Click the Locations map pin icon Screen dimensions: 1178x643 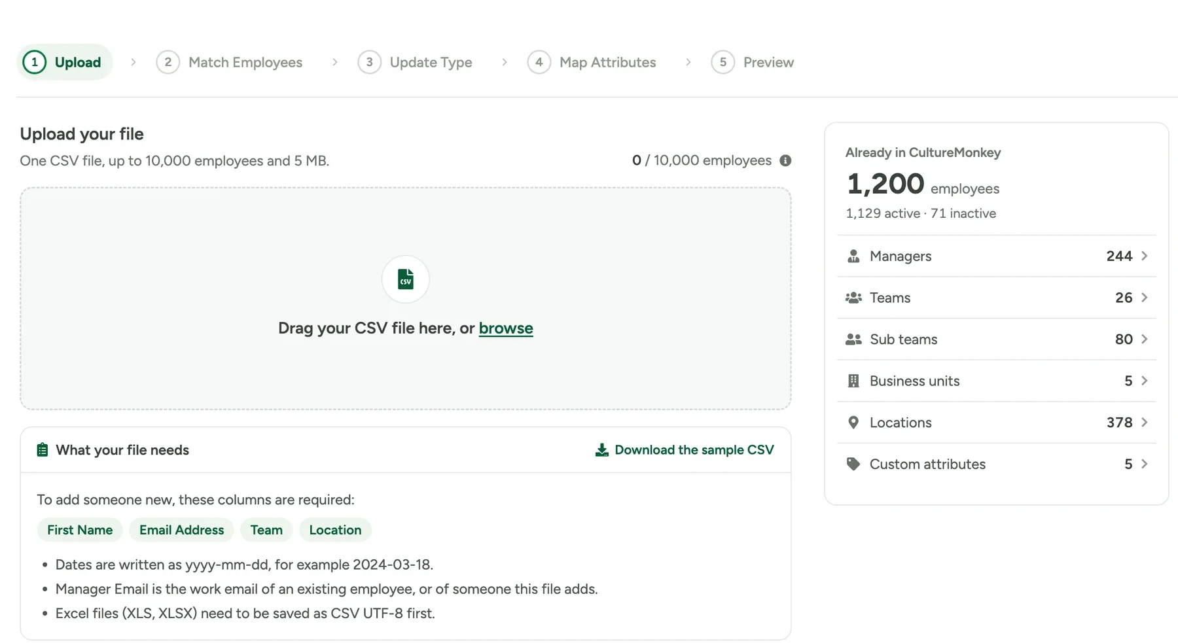coord(853,423)
